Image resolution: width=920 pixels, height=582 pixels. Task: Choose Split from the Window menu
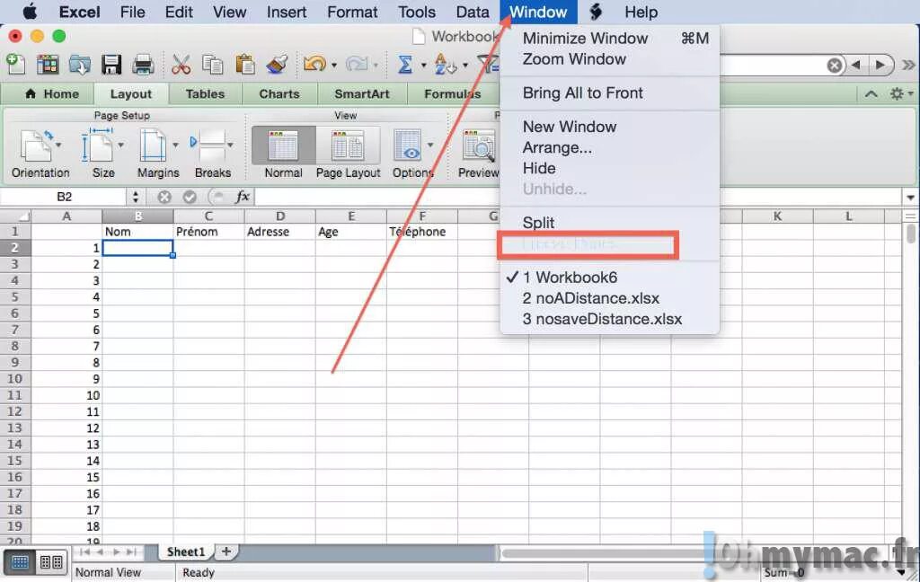609,223
